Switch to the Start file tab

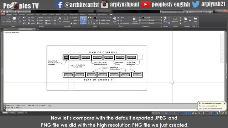click(6, 29)
